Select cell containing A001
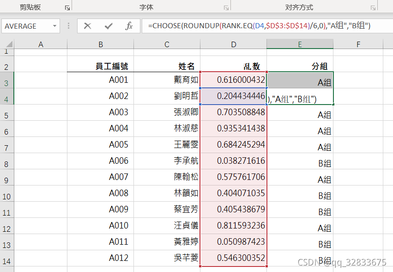The image size is (393, 272). pos(101,80)
